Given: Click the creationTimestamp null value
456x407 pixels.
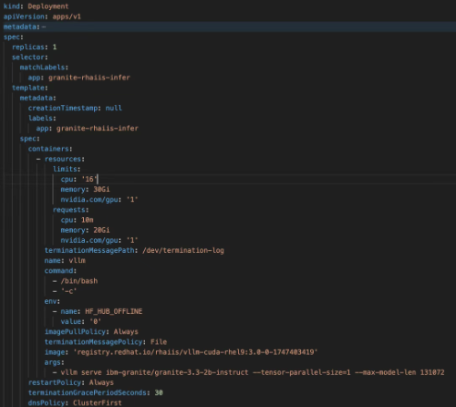Looking at the screenshot, I should (x=114, y=108).
